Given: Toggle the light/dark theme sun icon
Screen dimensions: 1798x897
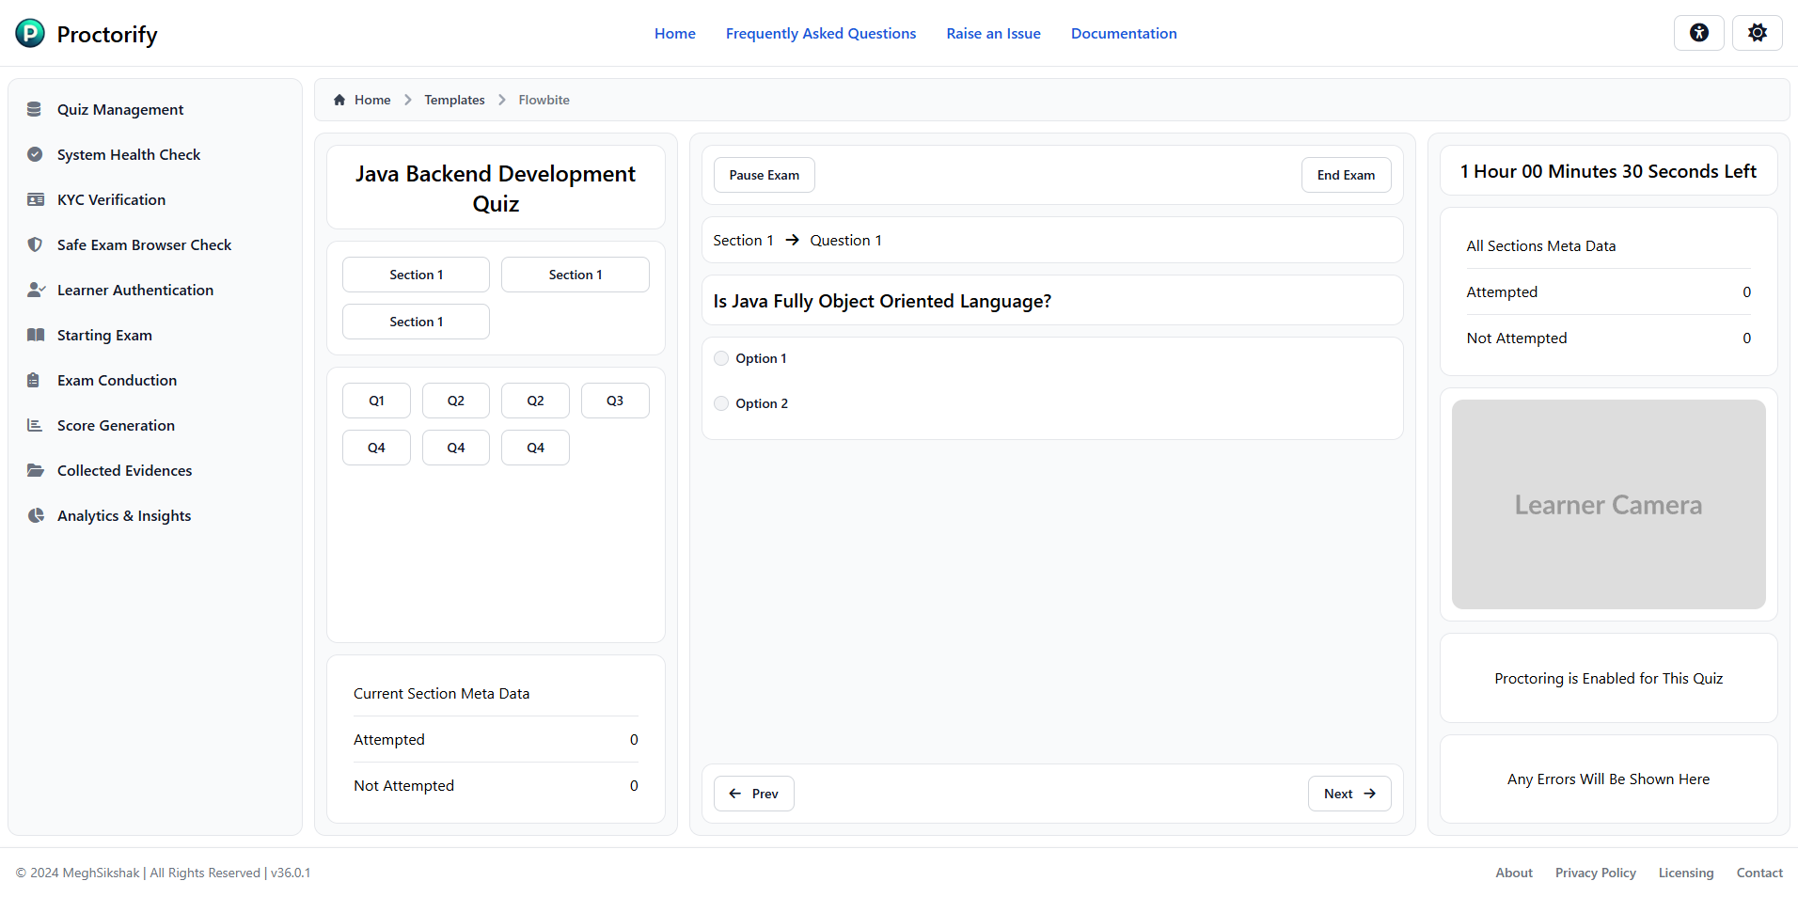Looking at the screenshot, I should coord(1757,33).
